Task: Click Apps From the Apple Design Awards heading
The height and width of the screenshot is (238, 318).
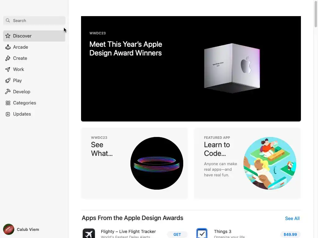Action: tap(132, 218)
